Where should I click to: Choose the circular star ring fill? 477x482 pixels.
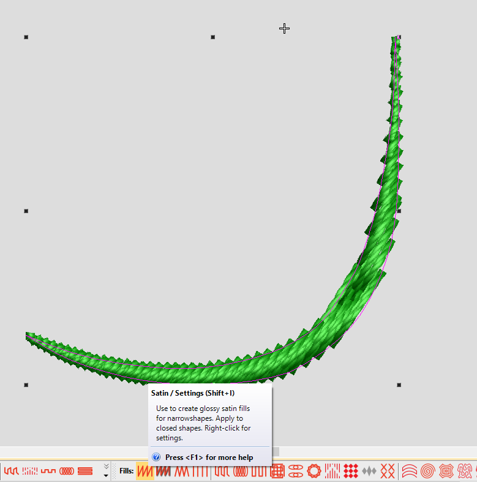(314, 471)
